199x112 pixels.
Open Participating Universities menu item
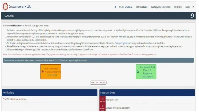pyautogui.click(x=161, y=7)
